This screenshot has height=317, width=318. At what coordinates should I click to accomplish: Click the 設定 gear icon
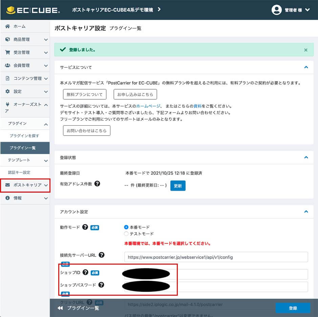7,91
